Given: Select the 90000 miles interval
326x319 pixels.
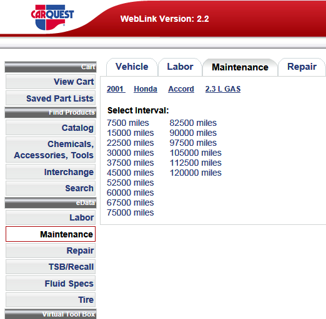Looking at the screenshot, I should [x=193, y=133].
